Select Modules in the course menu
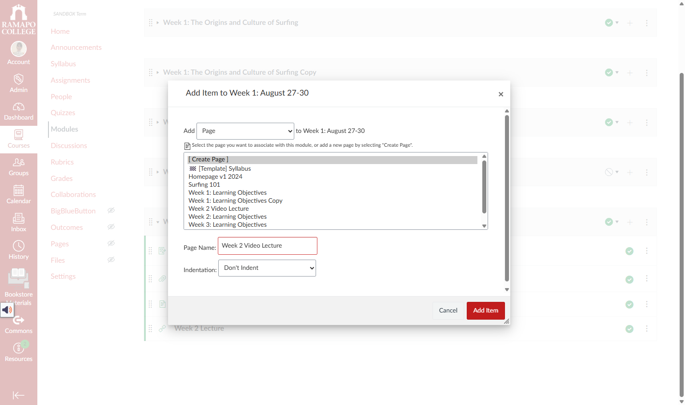685x405 pixels. coord(64,129)
